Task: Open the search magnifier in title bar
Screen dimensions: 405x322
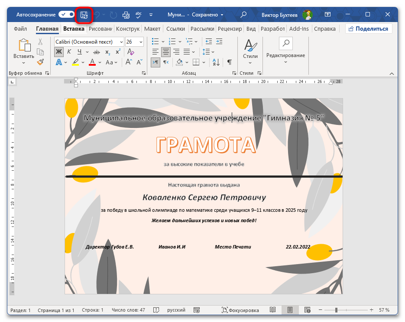Action: [243, 15]
